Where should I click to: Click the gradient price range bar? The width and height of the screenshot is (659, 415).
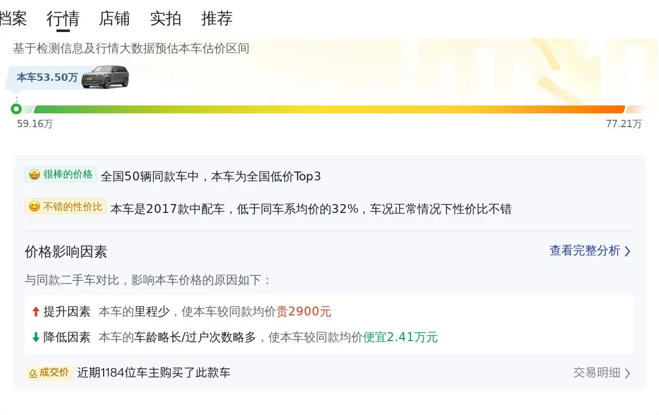point(329,109)
